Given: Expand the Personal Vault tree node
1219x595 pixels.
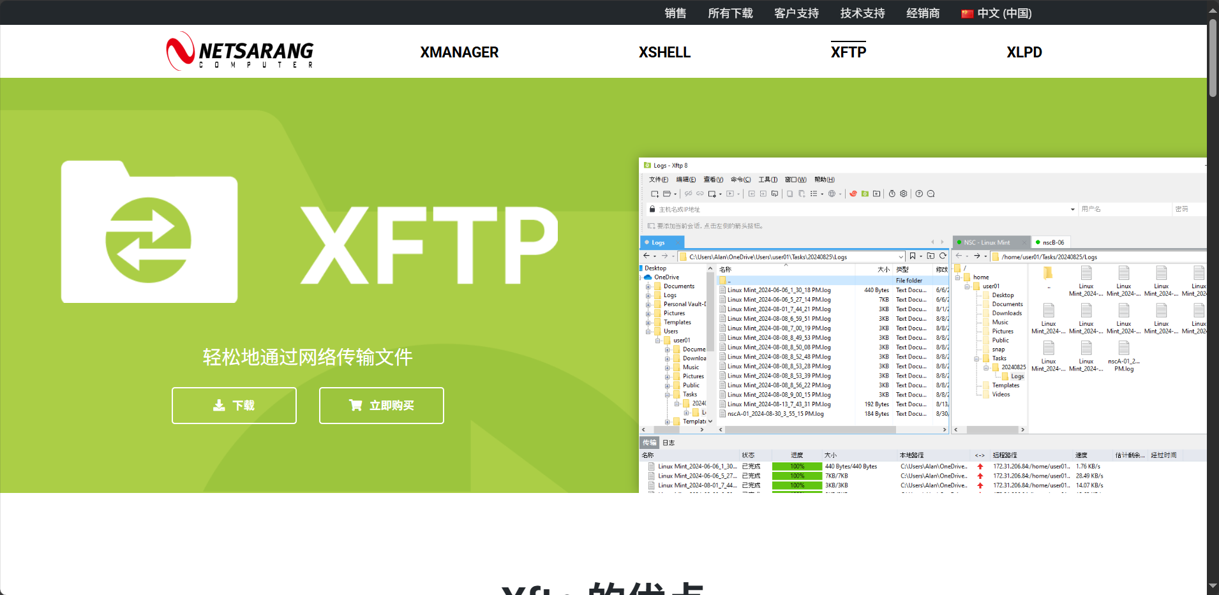Looking at the screenshot, I should click(648, 304).
